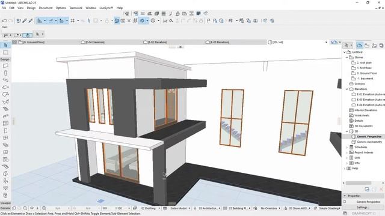Open the Design menu
385x216 pixels.
[x=31, y=8]
